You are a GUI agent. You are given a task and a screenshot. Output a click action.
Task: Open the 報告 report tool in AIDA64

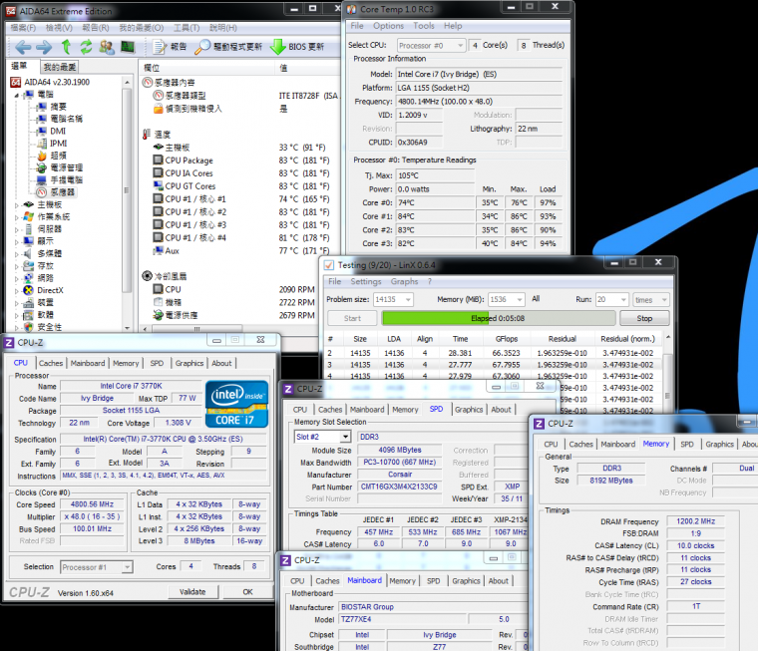click(x=170, y=47)
